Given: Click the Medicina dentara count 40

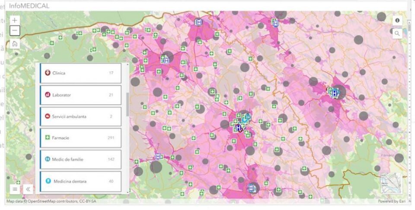Looking at the screenshot, I should click(x=111, y=181).
